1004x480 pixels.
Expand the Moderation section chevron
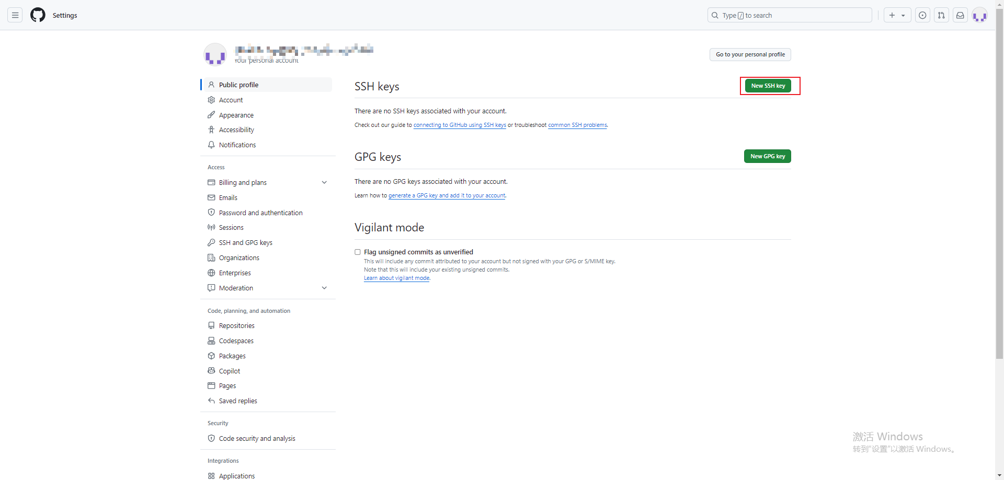point(324,288)
